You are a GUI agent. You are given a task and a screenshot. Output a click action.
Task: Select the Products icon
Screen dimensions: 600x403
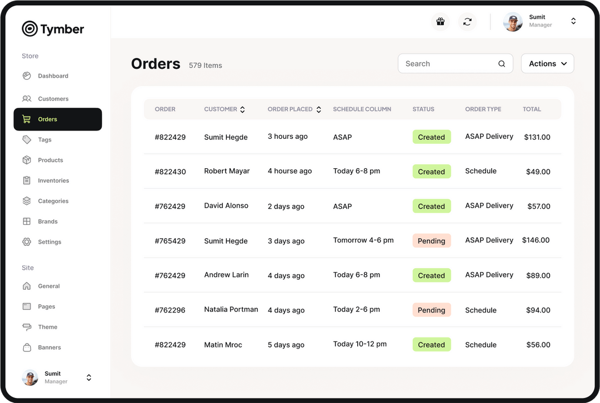click(x=27, y=160)
